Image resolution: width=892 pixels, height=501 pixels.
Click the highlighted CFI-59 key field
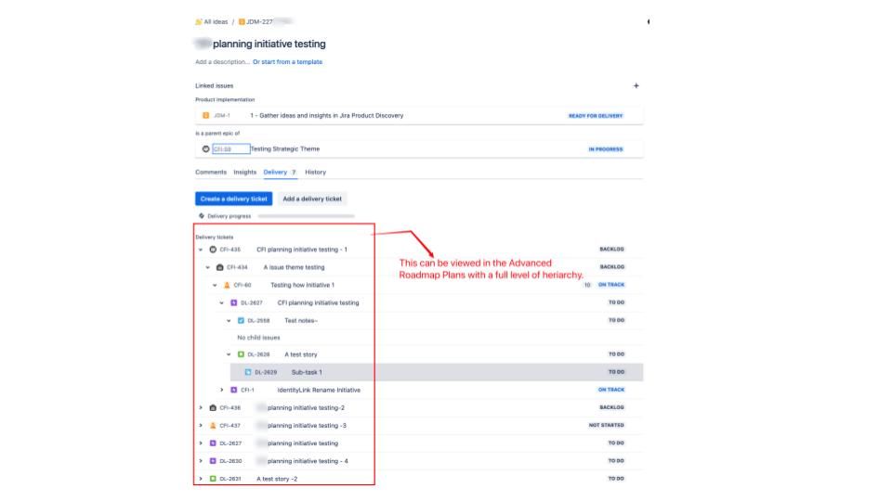pos(231,148)
